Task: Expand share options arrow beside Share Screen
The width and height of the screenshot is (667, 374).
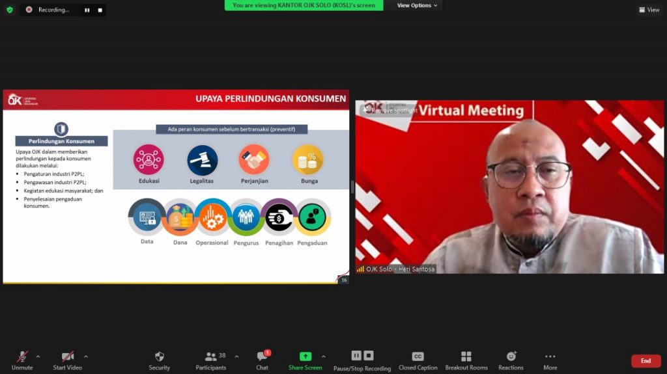Action: 324,356
